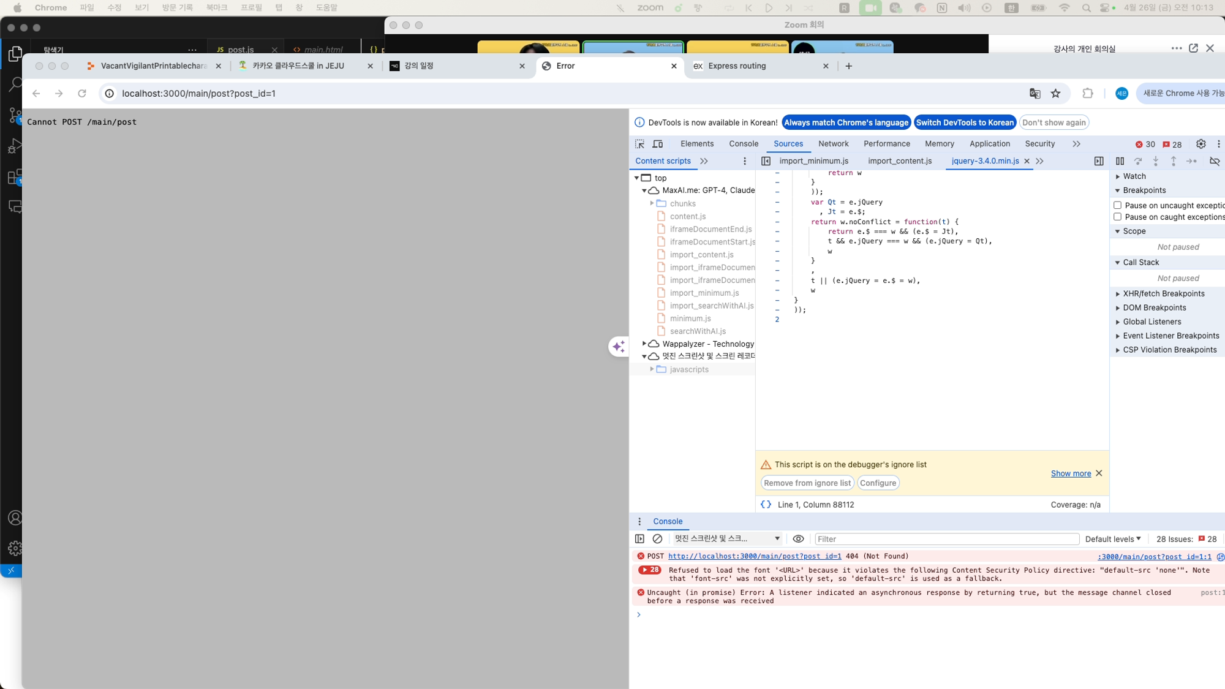Open console drawer more options menu

tap(639, 522)
